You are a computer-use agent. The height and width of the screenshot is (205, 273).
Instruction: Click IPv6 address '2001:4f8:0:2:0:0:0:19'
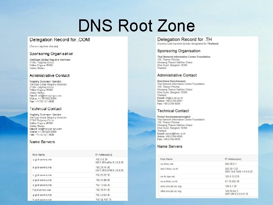click(237, 194)
